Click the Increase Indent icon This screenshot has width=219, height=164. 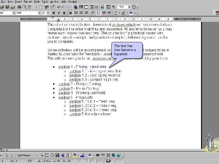tap(109, 13)
